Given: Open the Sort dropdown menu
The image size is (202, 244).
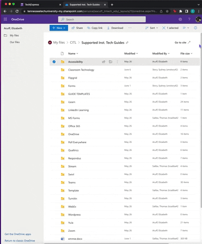Looking at the screenshot, I should (152, 28).
